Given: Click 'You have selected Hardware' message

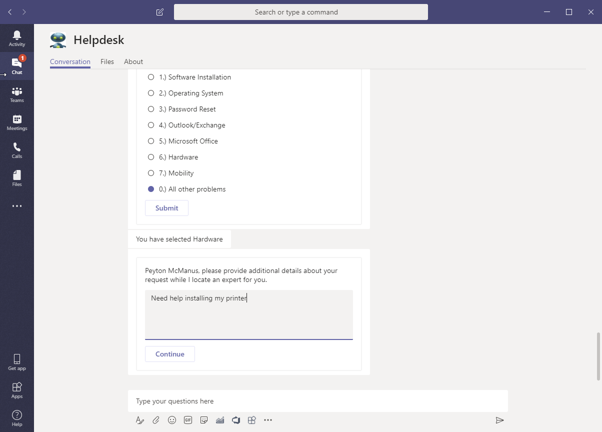Looking at the screenshot, I should coord(179,239).
